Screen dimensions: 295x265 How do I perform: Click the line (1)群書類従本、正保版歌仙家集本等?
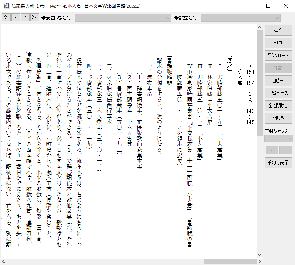pos(139,121)
